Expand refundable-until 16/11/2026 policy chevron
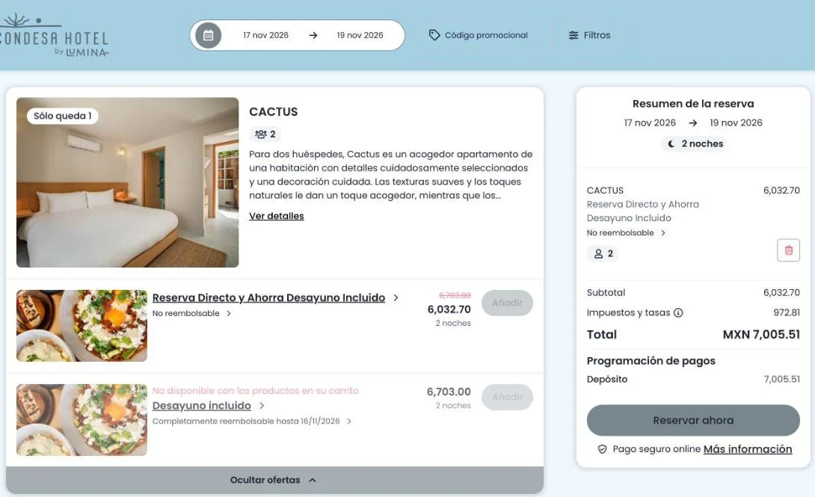 coord(349,422)
